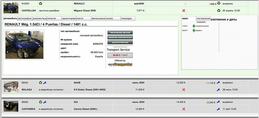Open the KIA row thumbnail
This screenshot has width=259, height=118.
11,106
